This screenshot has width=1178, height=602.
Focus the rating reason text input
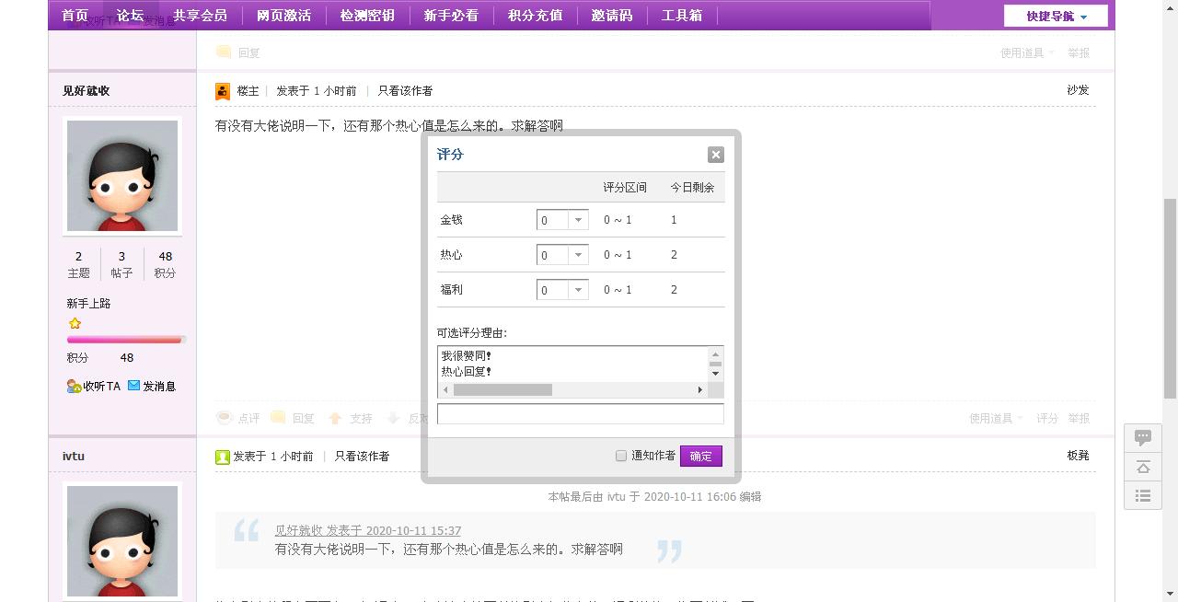click(581, 414)
